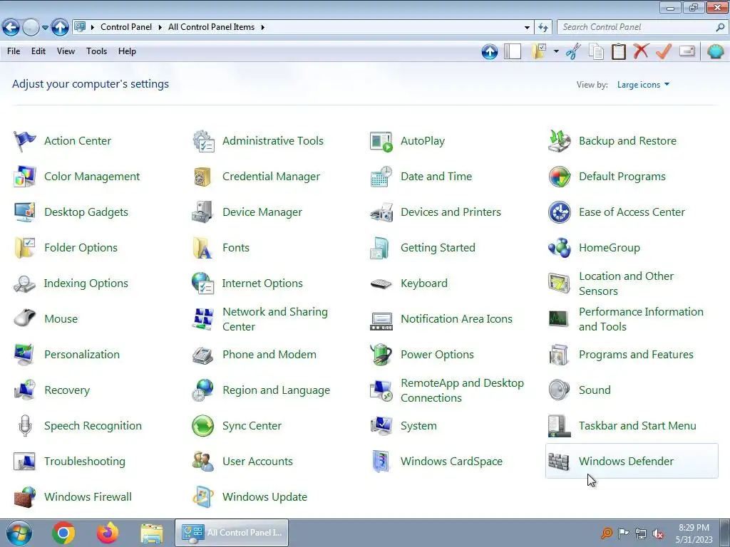Open the Help menu

tap(127, 51)
